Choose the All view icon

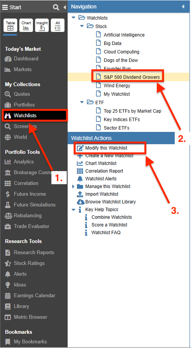point(58,25)
